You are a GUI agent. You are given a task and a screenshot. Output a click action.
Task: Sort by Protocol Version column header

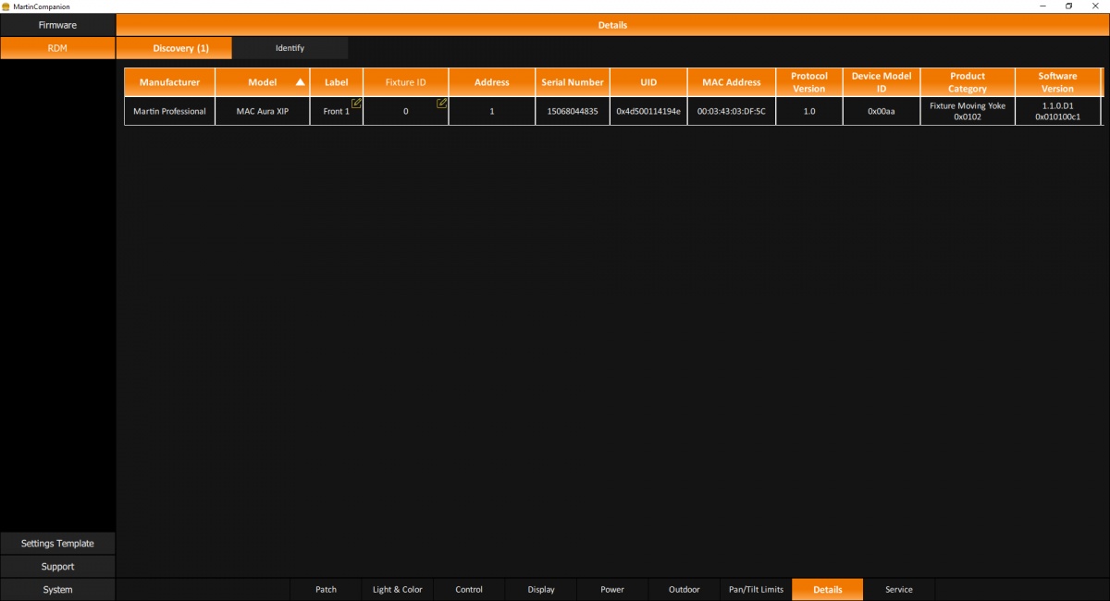click(x=809, y=82)
